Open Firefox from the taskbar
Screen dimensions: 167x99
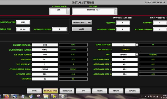pos(7,97)
